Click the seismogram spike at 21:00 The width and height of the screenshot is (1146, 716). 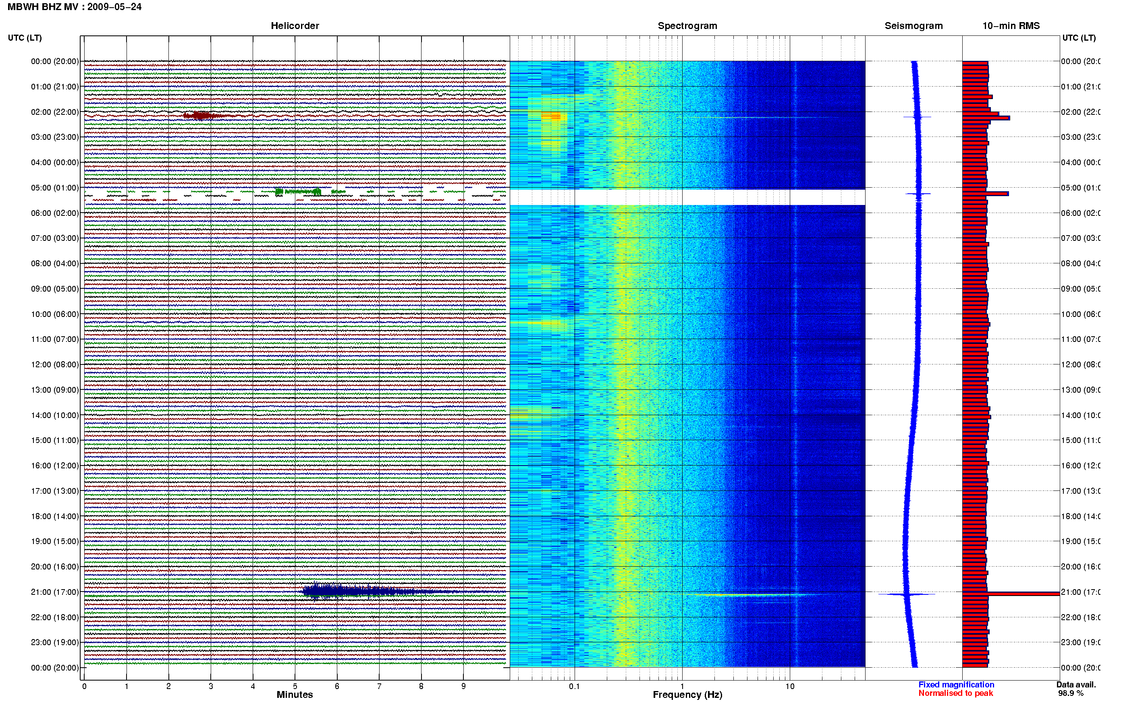tap(906, 594)
